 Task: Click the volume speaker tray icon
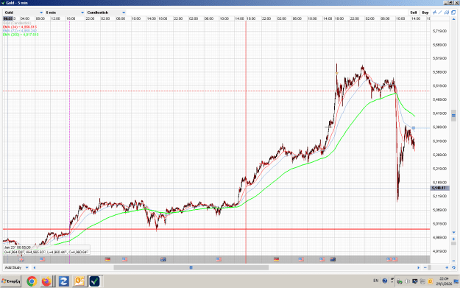pos(407,281)
